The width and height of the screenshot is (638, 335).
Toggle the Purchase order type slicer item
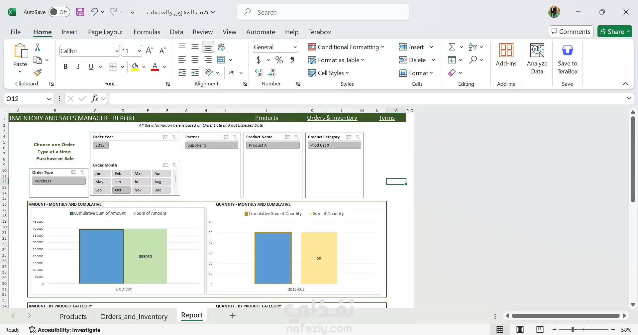[59, 181]
